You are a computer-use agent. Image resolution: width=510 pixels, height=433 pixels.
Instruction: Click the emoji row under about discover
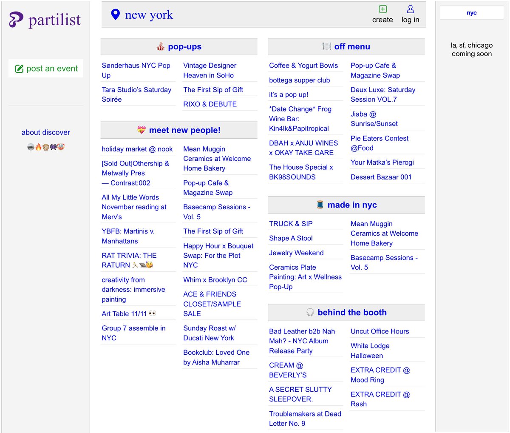(x=46, y=147)
